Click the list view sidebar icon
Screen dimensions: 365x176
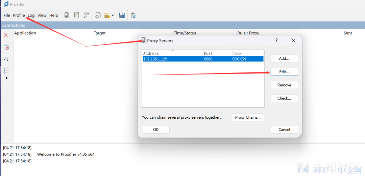(6, 71)
